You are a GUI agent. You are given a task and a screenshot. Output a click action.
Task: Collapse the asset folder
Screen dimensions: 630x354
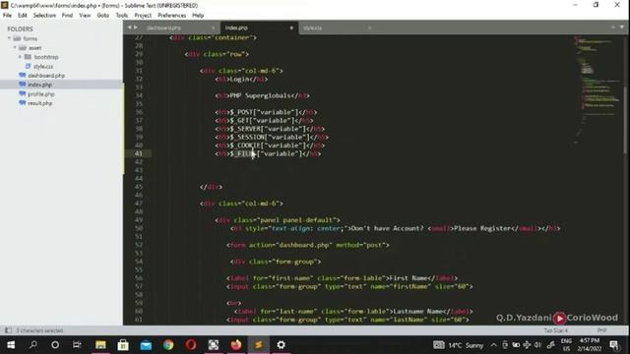tap(15, 48)
